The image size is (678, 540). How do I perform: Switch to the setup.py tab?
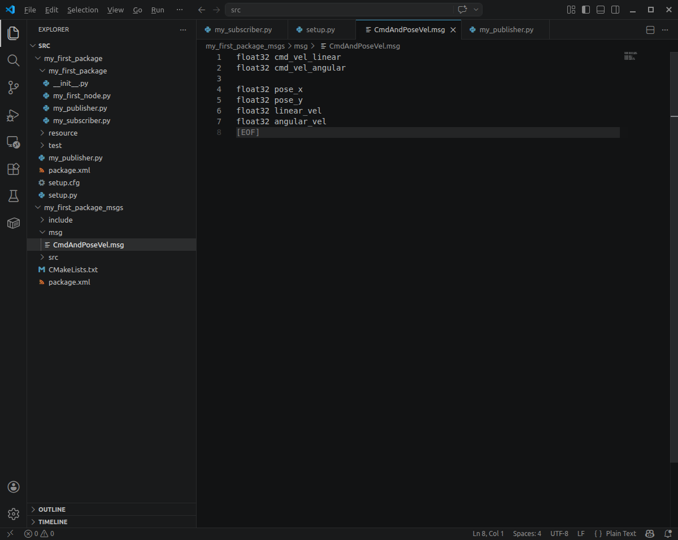pos(321,29)
